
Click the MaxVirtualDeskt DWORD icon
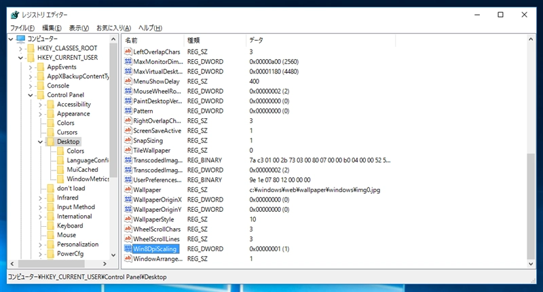coord(128,71)
